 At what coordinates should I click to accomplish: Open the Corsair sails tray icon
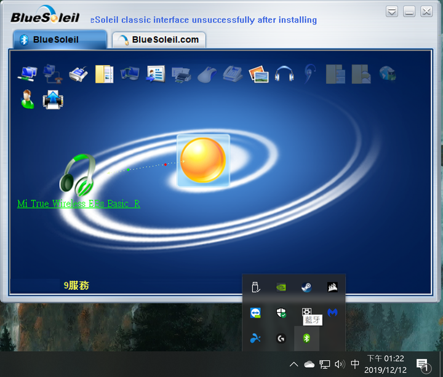point(332,287)
